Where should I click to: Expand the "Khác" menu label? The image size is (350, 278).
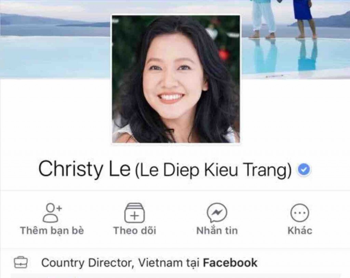point(300,231)
